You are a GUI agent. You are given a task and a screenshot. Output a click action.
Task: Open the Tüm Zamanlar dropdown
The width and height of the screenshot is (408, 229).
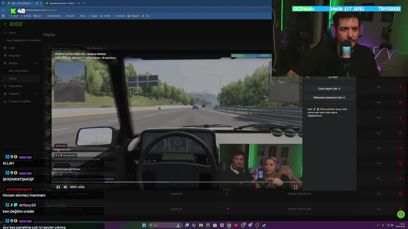click(96, 48)
